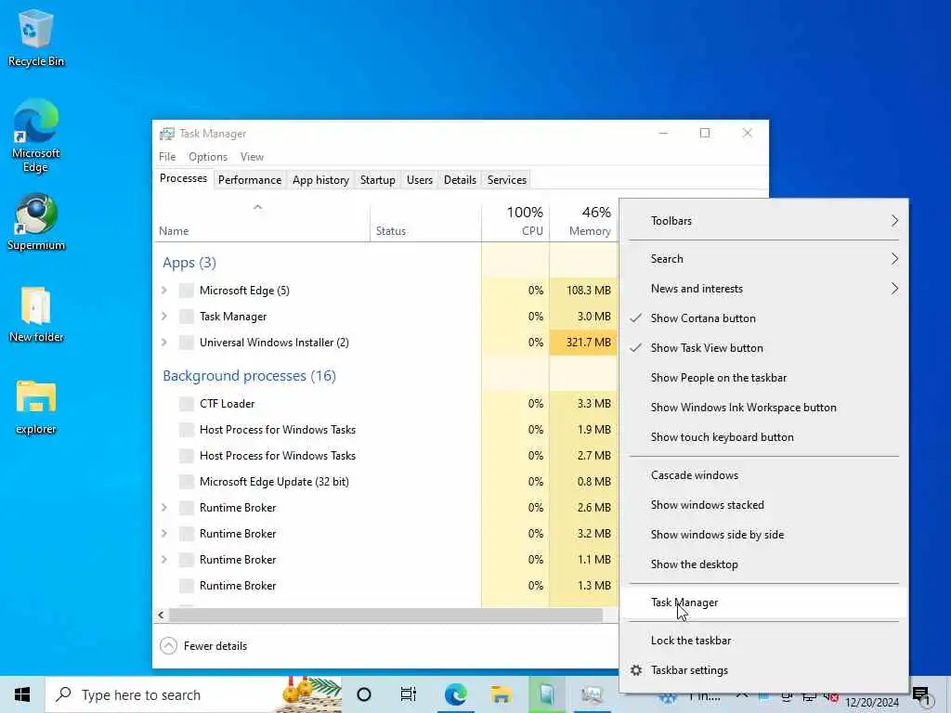Expand Runtime Broker row using 2.6 MB
Screen dimensions: 951x713
164,508
